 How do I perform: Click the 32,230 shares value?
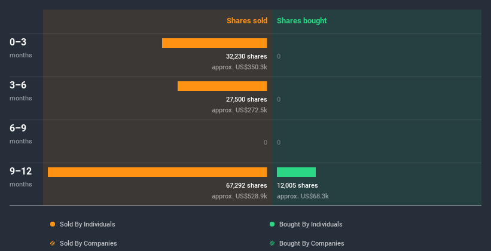point(246,56)
